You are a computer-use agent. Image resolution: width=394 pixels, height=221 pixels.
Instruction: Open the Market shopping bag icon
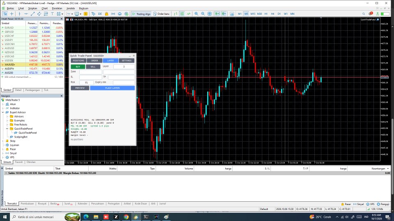(107, 14)
